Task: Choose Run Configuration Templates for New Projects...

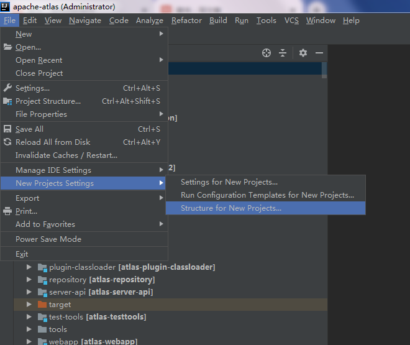Action: [266, 195]
